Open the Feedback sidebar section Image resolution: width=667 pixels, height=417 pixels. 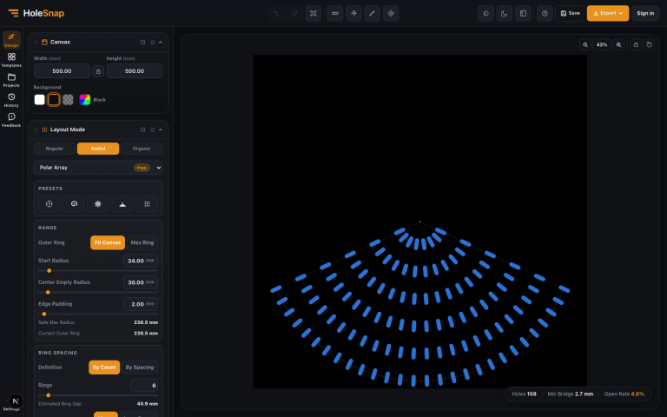click(11, 120)
